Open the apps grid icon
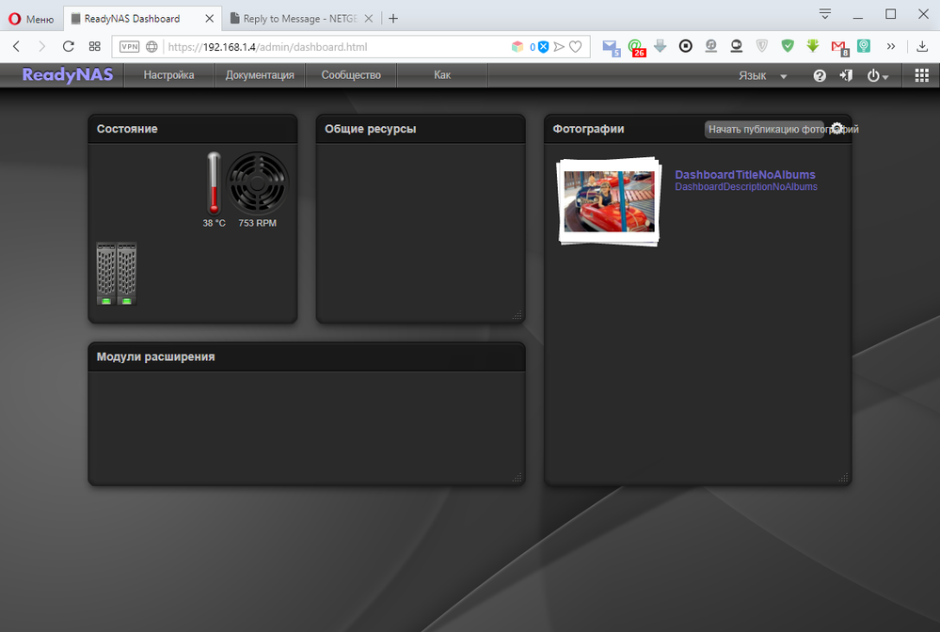Viewport: 940px width, 632px height. coord(921,75)
